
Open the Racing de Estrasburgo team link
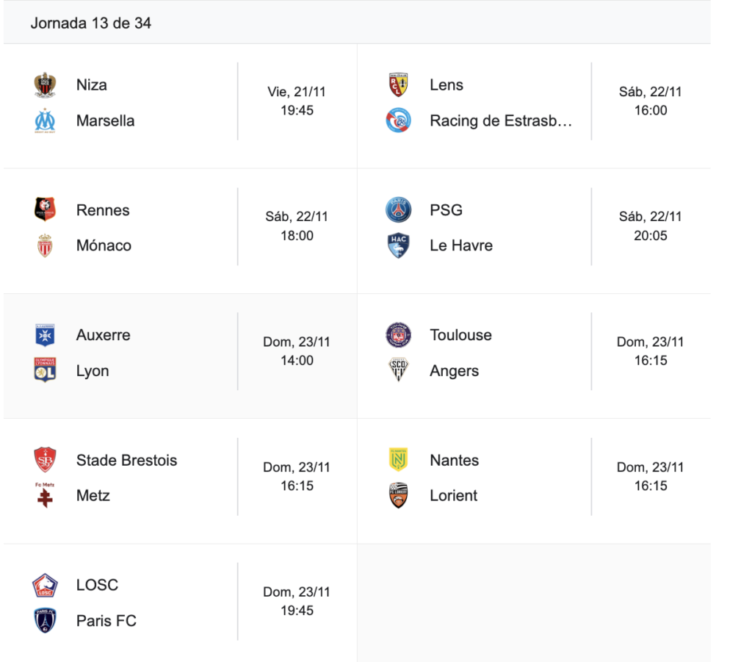[500, 120]
